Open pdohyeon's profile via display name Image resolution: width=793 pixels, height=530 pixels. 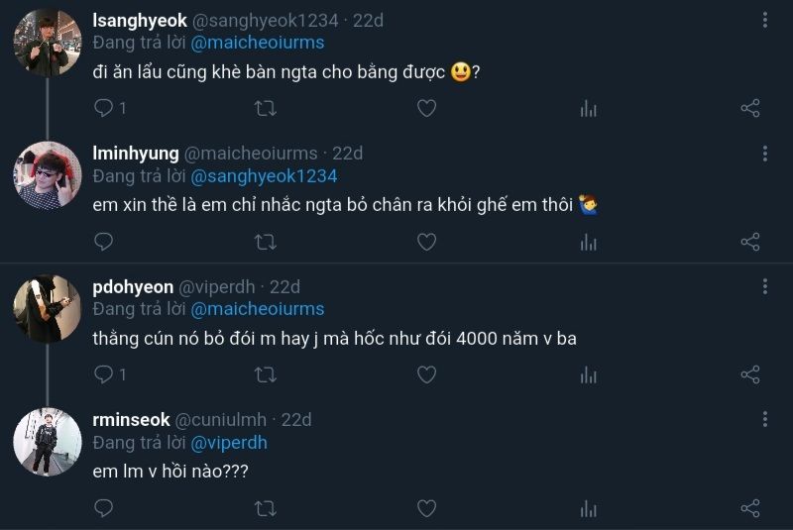click(x=133, y=286)
